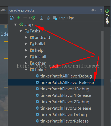111x126 pixels.
Task: Select the Tasks folder label
Action: pos(35,31)
